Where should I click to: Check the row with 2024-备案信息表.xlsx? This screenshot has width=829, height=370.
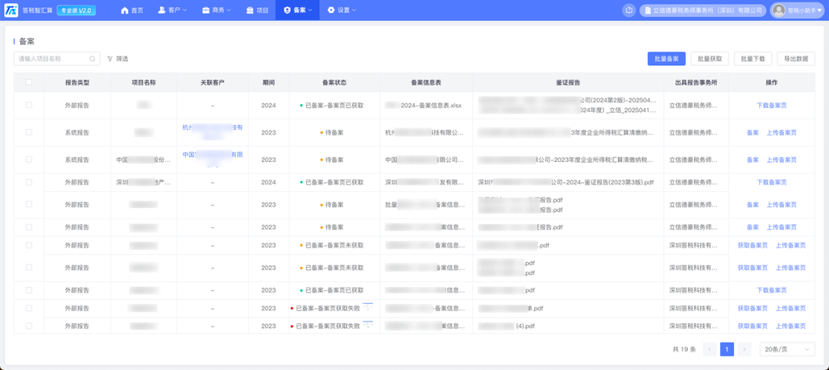tap(28, 105)
